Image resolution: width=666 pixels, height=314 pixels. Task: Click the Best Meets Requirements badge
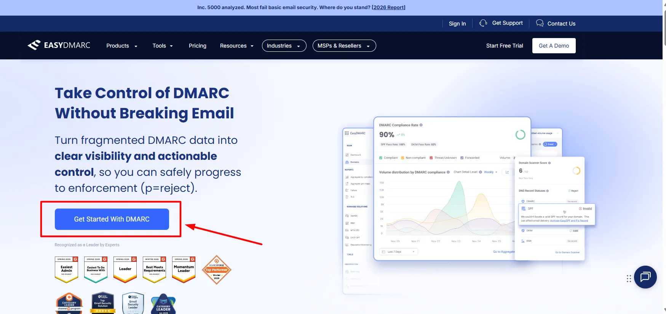coord(154,269)
